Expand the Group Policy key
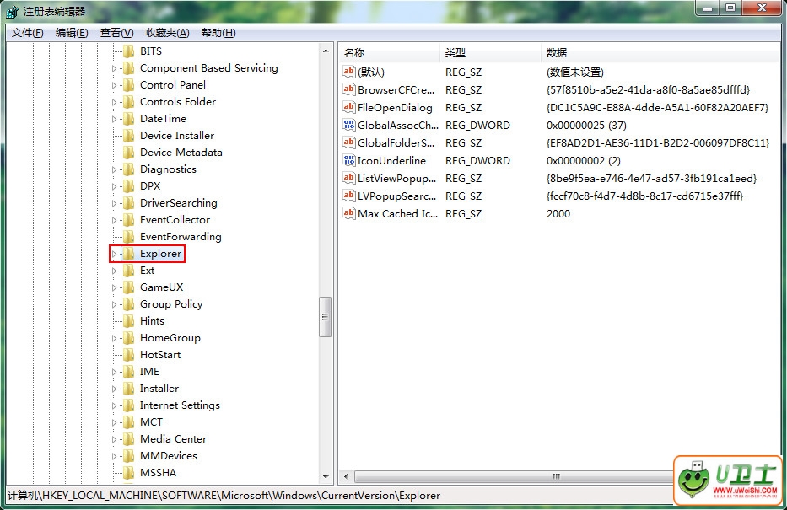This screenshot has height=510, width=787. click(115, 304)
